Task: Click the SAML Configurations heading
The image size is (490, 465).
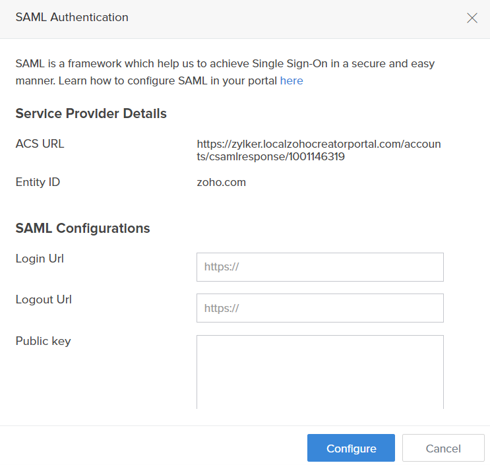Action: coord(82,228)
